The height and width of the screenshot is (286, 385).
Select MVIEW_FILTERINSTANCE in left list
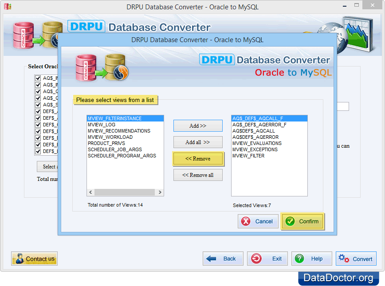(125, 118)
